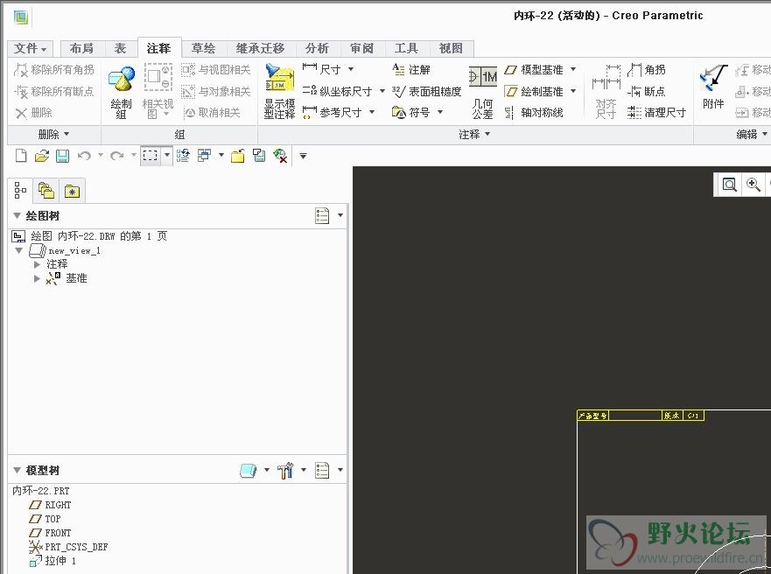Click the 绘制基准 draft datum tool

coord(534,91)
